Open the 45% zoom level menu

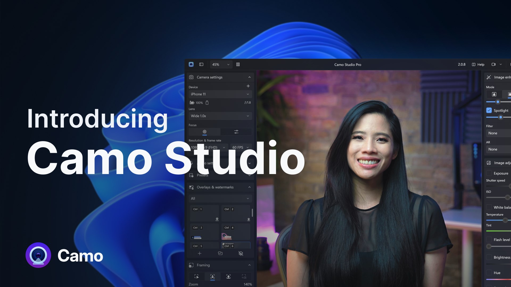(x=221, y=65)
